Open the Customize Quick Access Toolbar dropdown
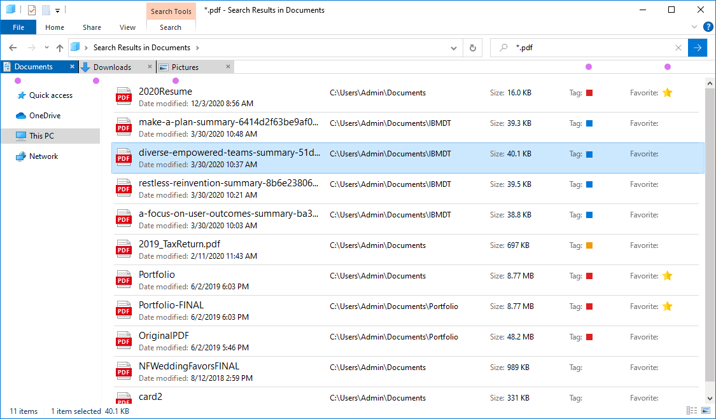 [x=57, y=10]
